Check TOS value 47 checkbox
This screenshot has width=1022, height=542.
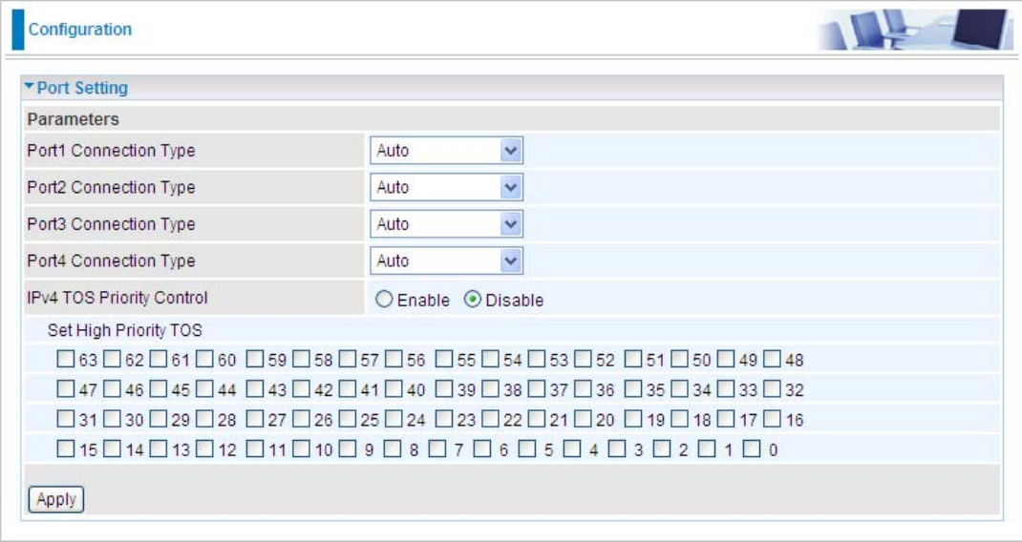pos(64,389)
